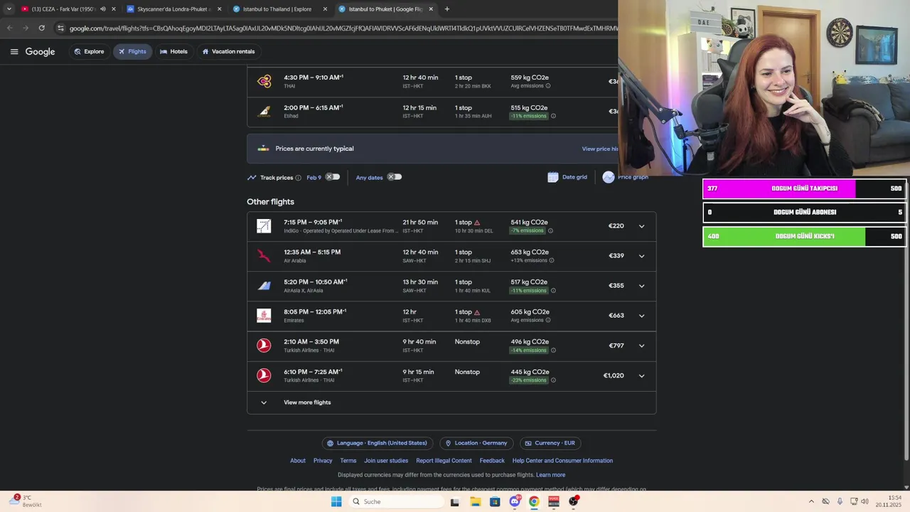Open the Price graph
The image size is (910, 512).
626,177
